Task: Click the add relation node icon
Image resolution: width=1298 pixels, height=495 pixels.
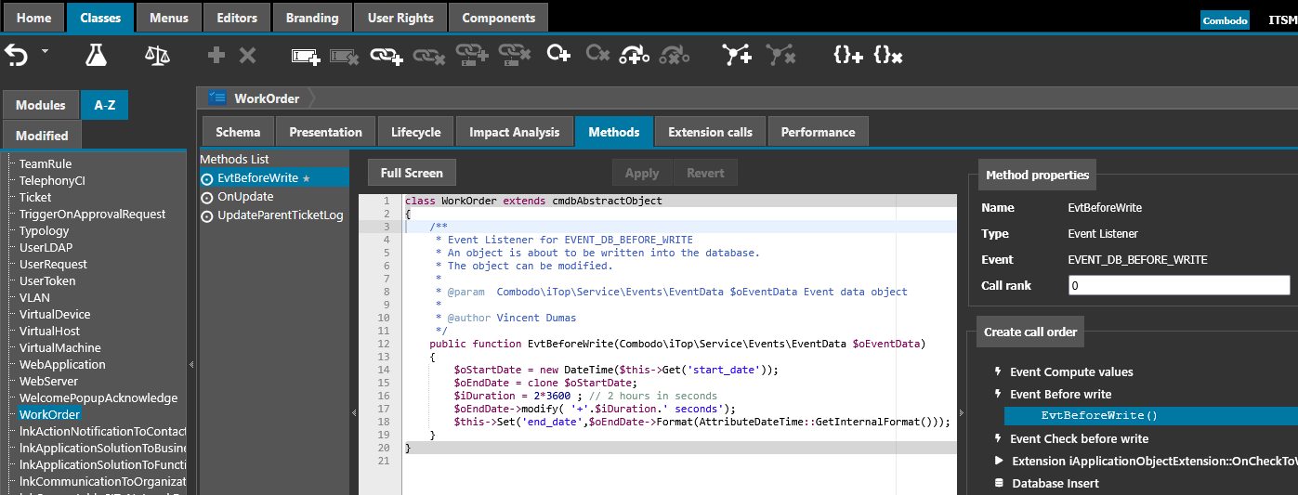Action: 737,56
